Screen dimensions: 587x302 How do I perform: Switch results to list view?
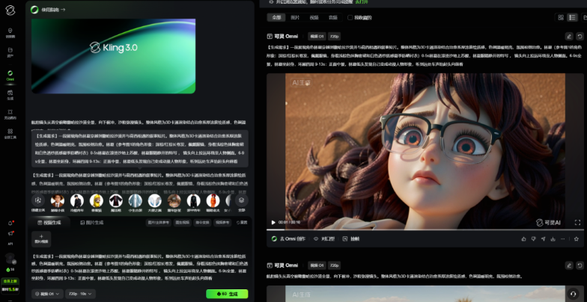tap(572, 18)
